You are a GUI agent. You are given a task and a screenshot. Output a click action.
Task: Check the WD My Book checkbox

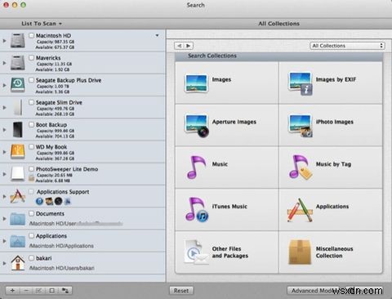[x=32, y=147]
